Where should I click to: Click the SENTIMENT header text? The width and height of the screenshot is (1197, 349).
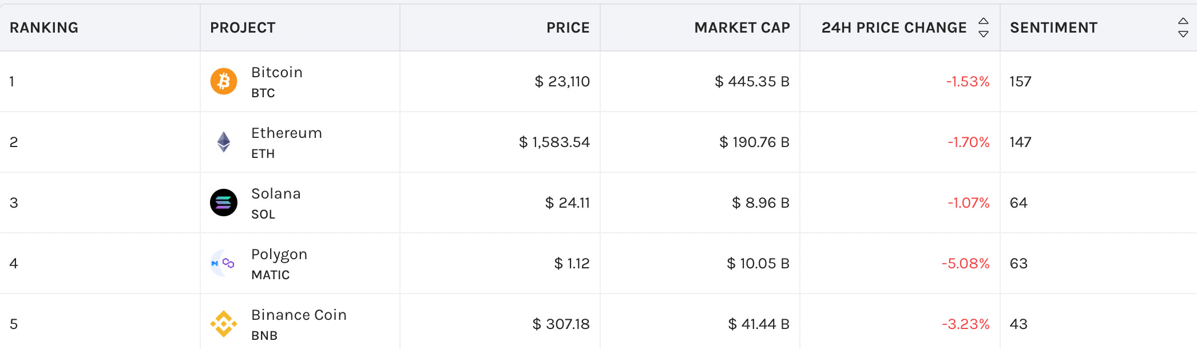pyautogui.click(x=1053, y=27)
